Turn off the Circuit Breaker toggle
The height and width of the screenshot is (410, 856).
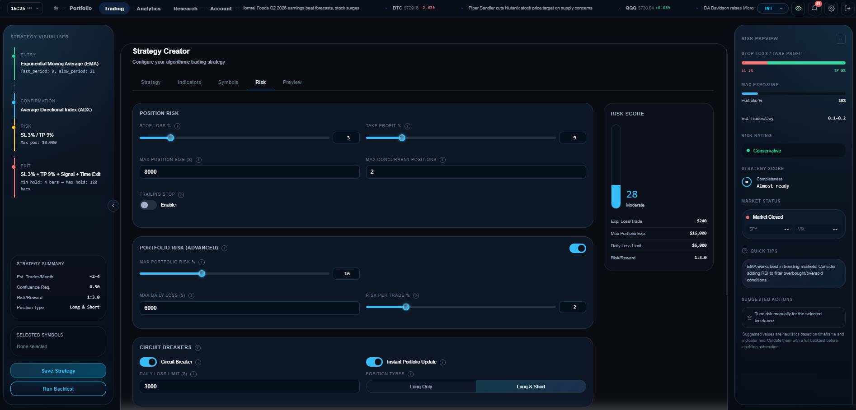(148, 362)
